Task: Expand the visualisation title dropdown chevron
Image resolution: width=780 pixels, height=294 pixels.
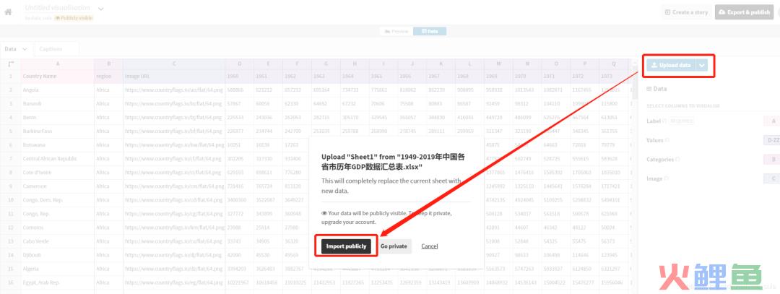Action: [101, 9]
